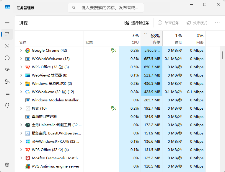225x172 pixels.
Task: Click the Task Manager app logo
Action: (x=8, y=7)
